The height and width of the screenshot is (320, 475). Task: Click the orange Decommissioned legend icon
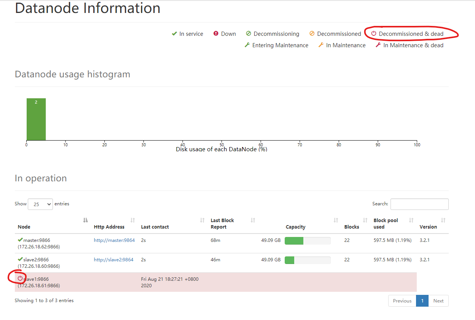pyautogui.click(x=312, y=34)
